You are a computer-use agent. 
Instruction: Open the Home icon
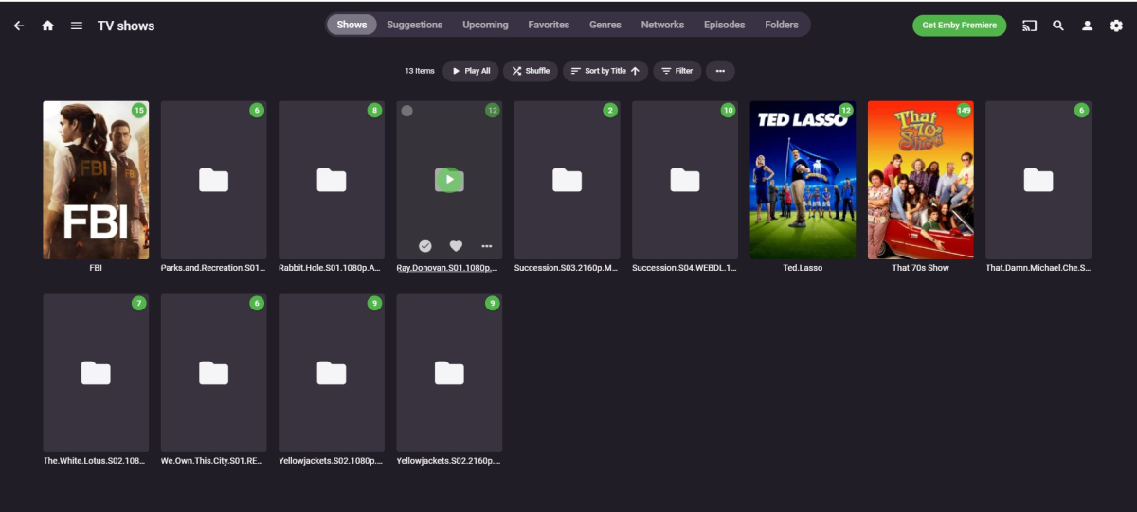[47, 26]
